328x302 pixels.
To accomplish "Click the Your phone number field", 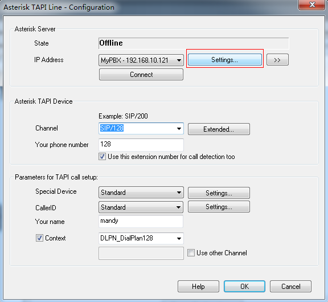I will pos(141,145).
